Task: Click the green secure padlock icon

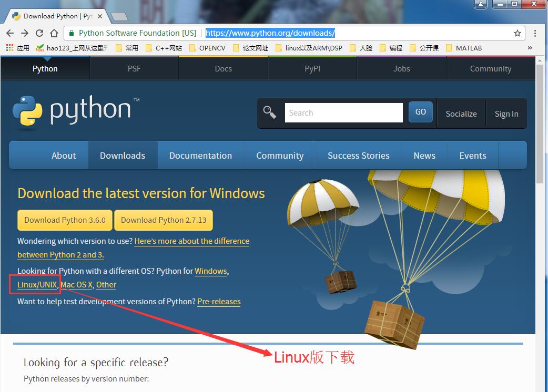Action: pyautogui.click(x=72, y=33)
